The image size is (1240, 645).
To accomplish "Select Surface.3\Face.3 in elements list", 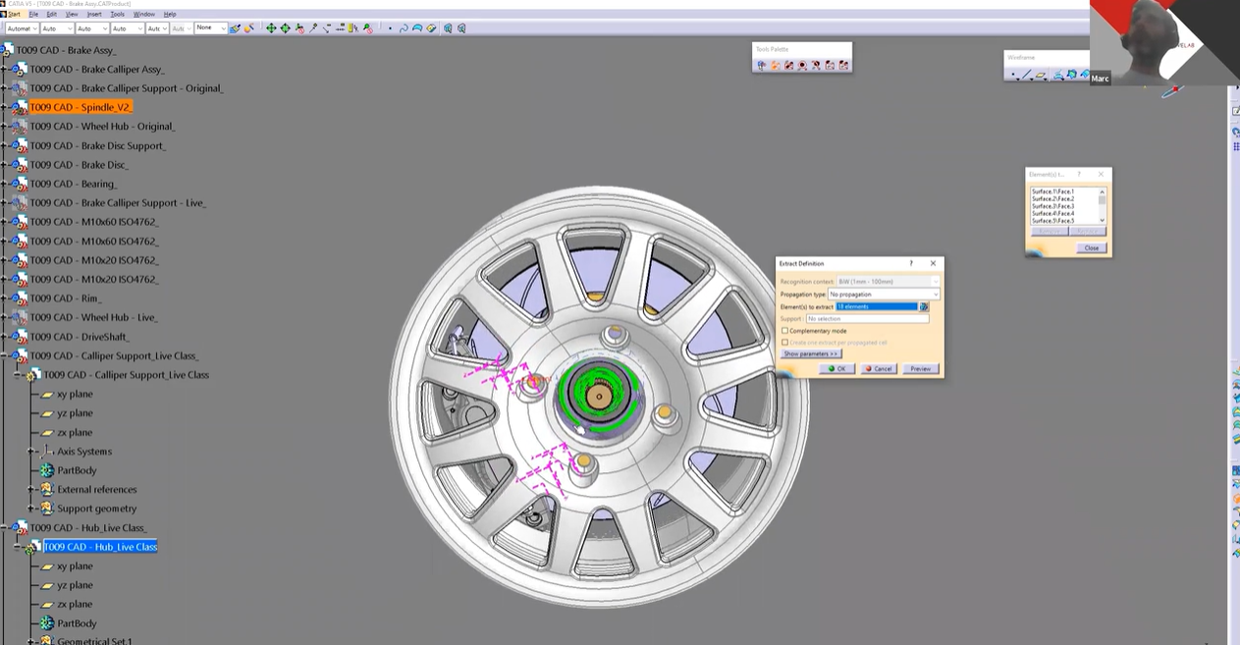I will 1052,206.
